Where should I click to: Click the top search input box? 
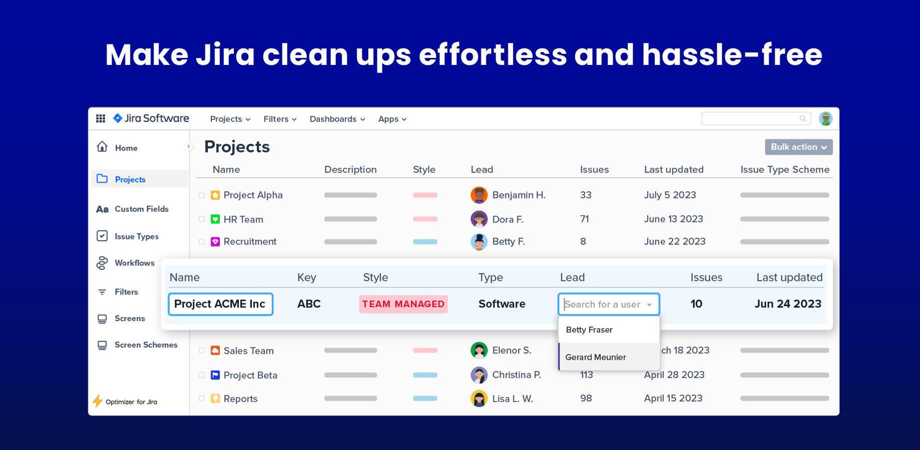pyautogui.click(x=755, y=118)
